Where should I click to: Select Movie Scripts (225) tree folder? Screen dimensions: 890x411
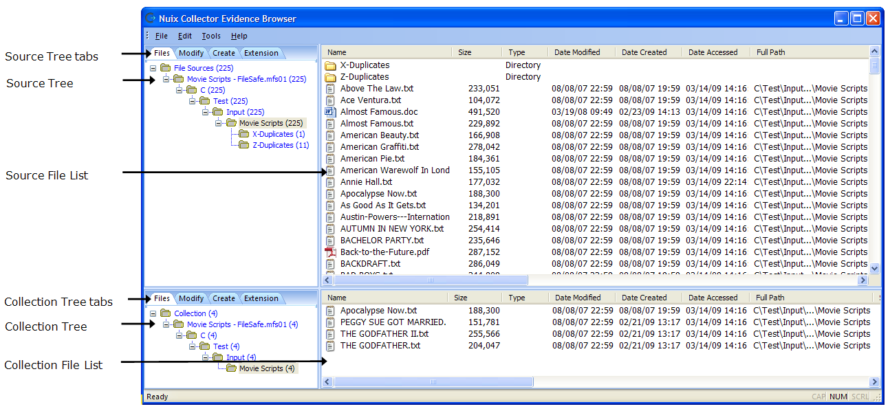(x=271, y=123)
